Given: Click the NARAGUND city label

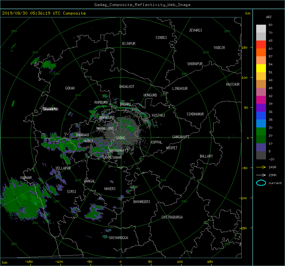Looking at the screenshot, I should (107, 118).
